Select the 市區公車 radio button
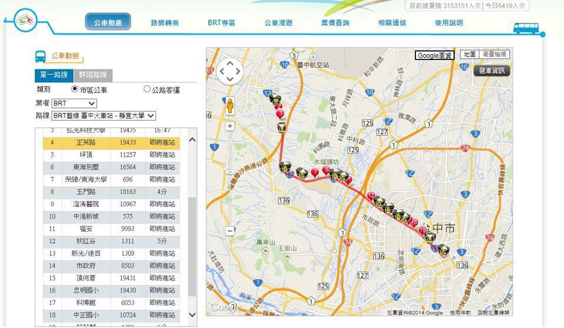This screenshot has width=564, height=328. coord(75,89)
